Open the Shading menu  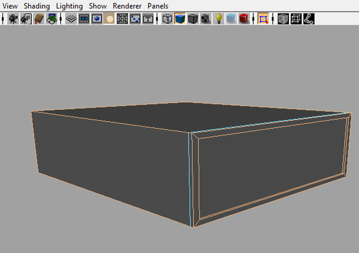[x=36, y=6]
